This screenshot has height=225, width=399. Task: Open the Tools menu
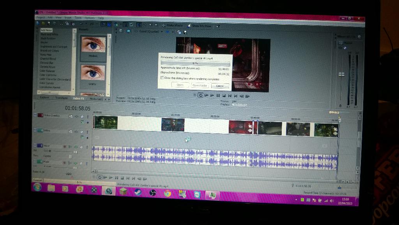click(78, 18)
